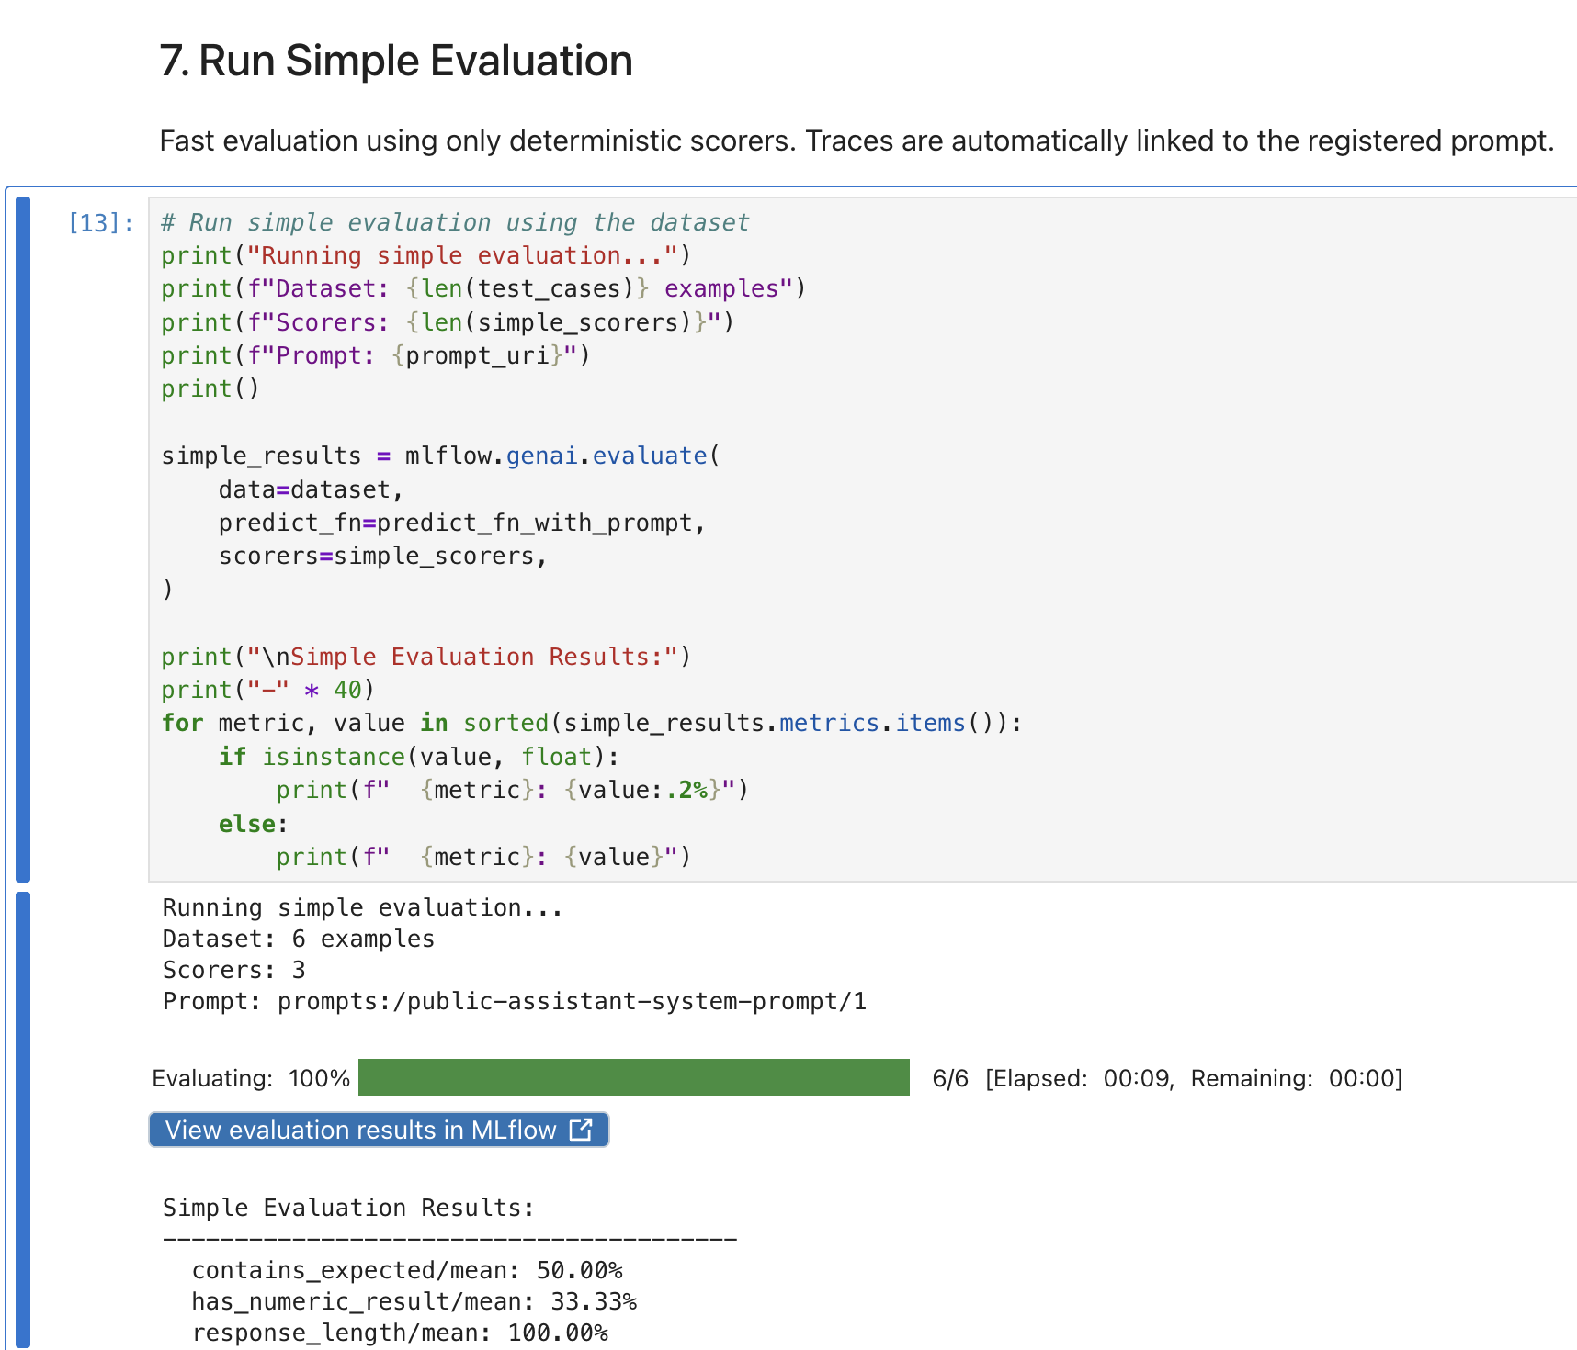Click the 6/6 progress counter
Screen dimensions: 1577x1350
(949, 1078)
